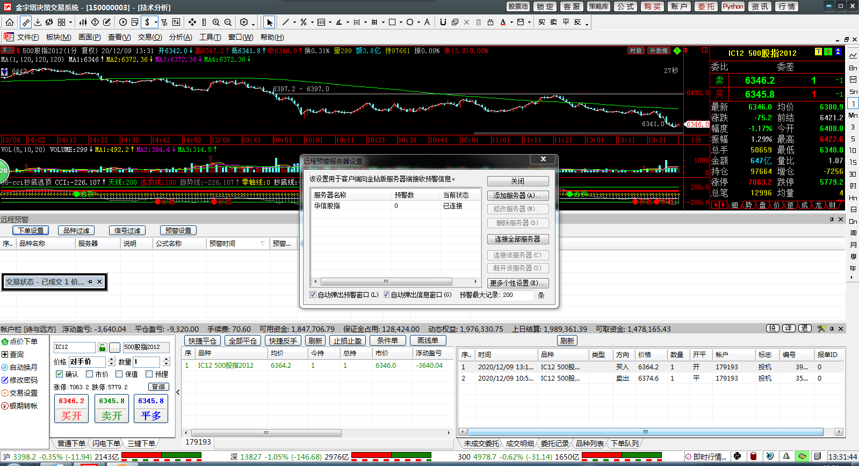The height and width of the screenshot is (466, 859).
Task: Switch to the 闪电下单 tab
Action: pyautogui.click(x=106, y=443)
